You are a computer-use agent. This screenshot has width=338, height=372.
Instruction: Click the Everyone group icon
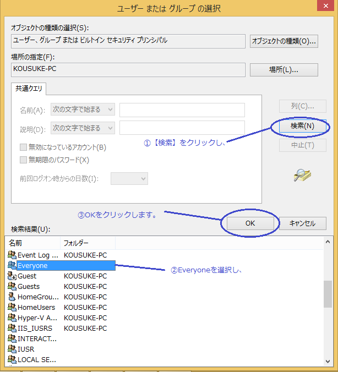(x=12, y=265)
